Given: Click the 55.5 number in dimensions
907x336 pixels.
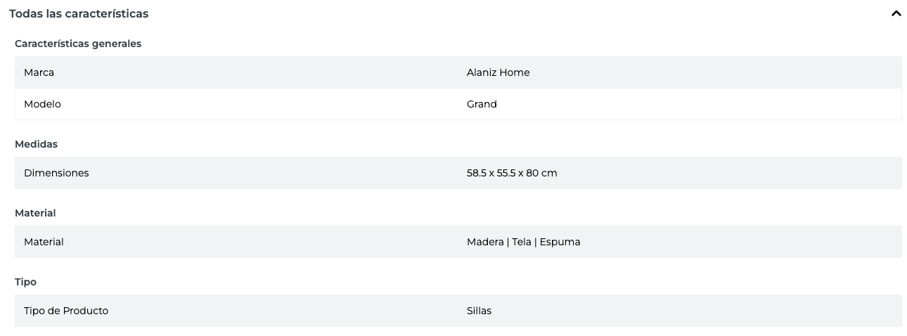Looking at the screenshot, I should click(x=506, y=173).
